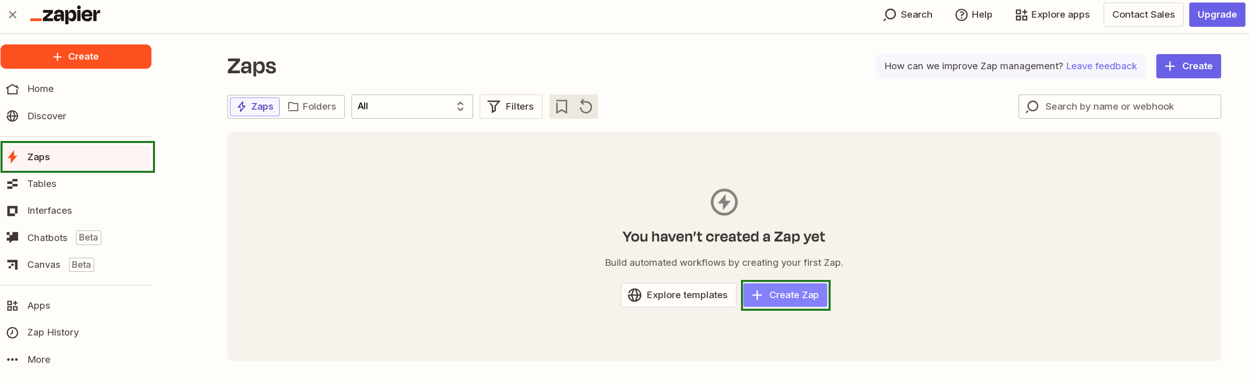This screenshot has height=382, width=1249.
Task: Click the magnifier icon beside Search
Action: click(889, 15)
